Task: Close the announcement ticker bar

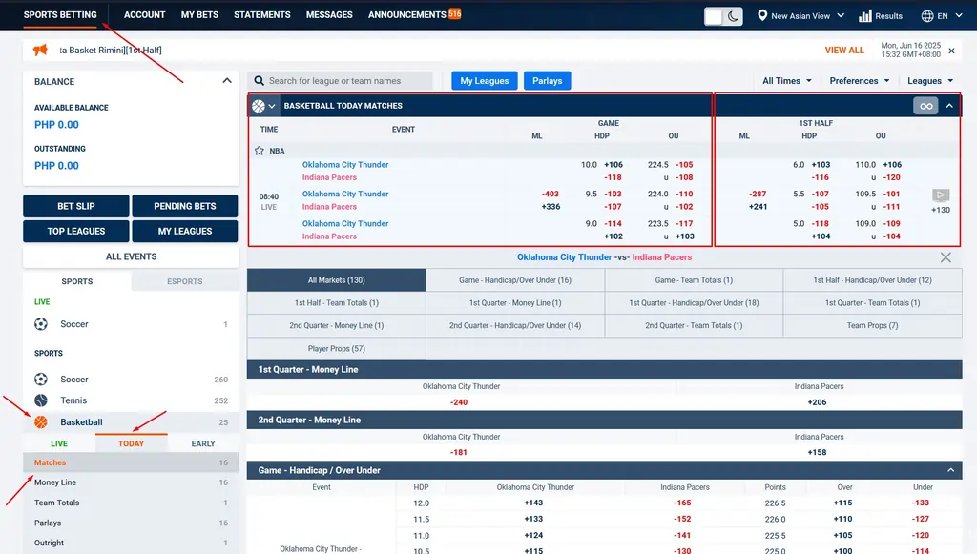Action: pyautogui.click(x=951, y=51)
